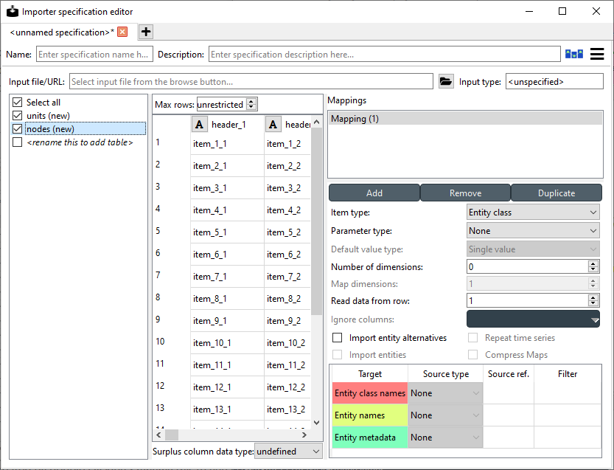Screen dimensions: 614x470
Task: Toggle the Select all checkbox
Action: click(17, 103)
